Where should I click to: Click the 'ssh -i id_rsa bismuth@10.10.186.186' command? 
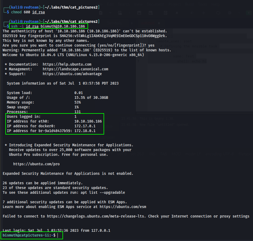click(48, 26)
